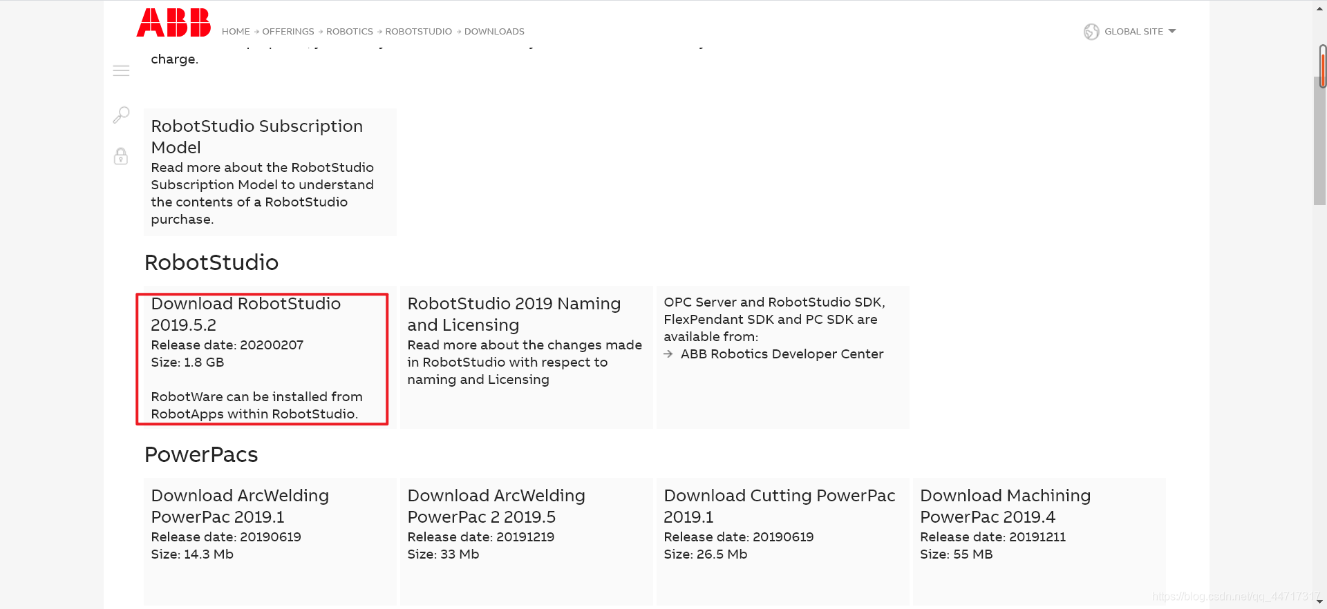Screen dimensions: 1327x609
Task: Click 'Size: 14.3 Mb' text
Action: pos(192,554)
